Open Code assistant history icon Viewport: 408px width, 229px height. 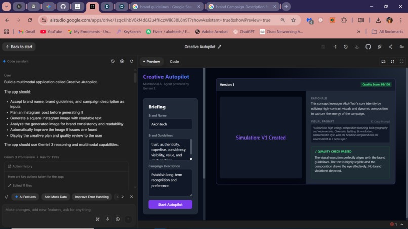[113, 61]
